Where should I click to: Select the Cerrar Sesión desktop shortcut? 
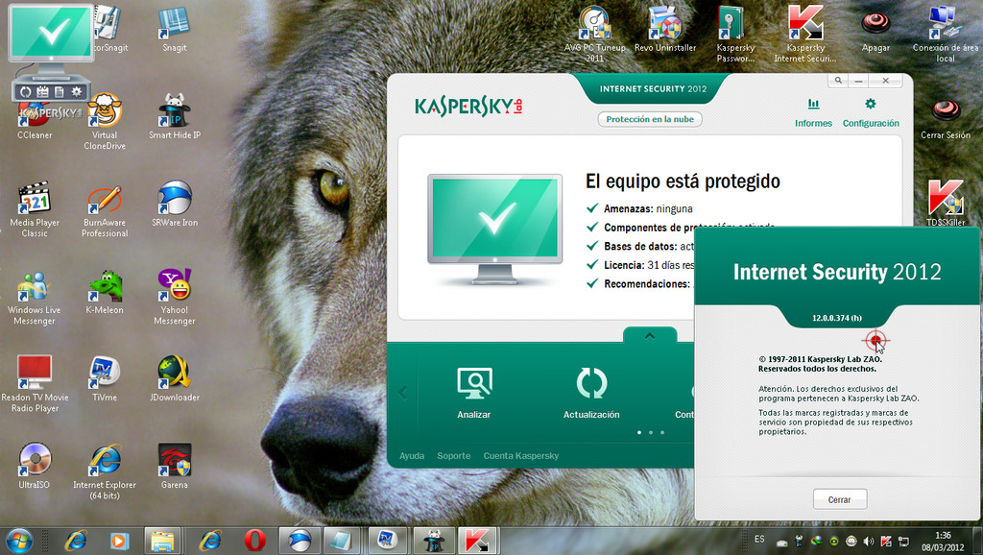(946, 117)
